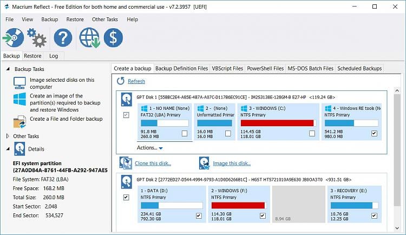Image resolution: width=406 pixels, height=235 pixels.
Task: Open the Other Tasks menu
Action: click(x=105, y=19)
